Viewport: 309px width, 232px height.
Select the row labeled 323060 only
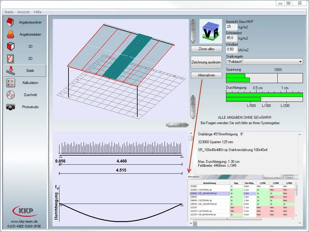click(x=242, y=186)
